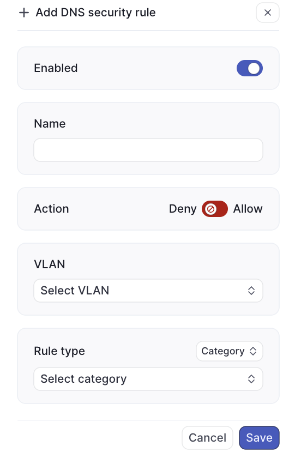Save the DNS security rule
The image size is (301, 458).
click(259, 437)
